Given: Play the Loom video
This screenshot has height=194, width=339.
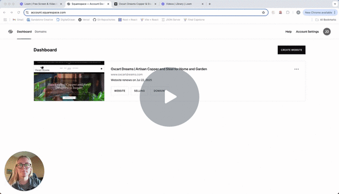Looking at the screenshot, I should coord(169,97).
